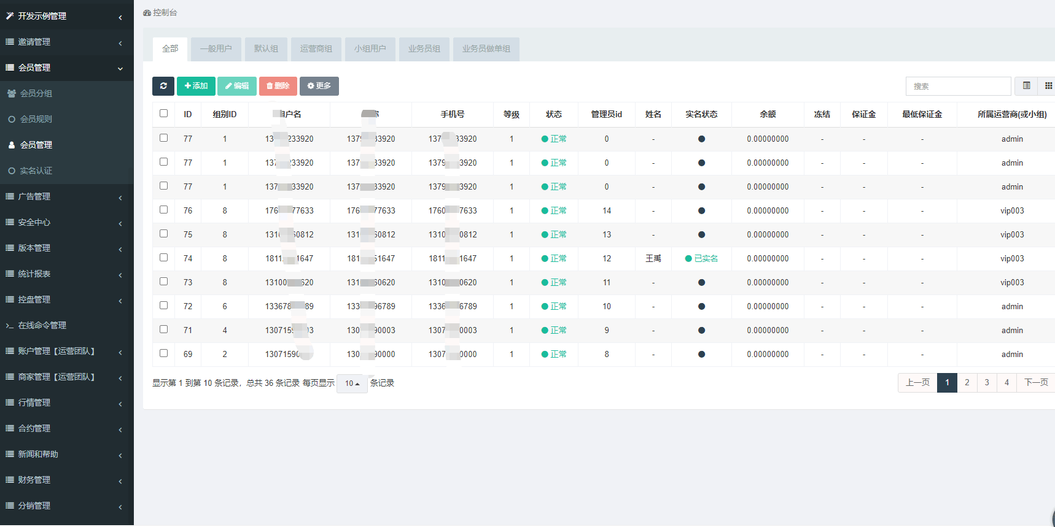Image resolution: width=1055 pixels, height=527 pixels.
Task: Click the green 添加 button
Action: [196, 86]
